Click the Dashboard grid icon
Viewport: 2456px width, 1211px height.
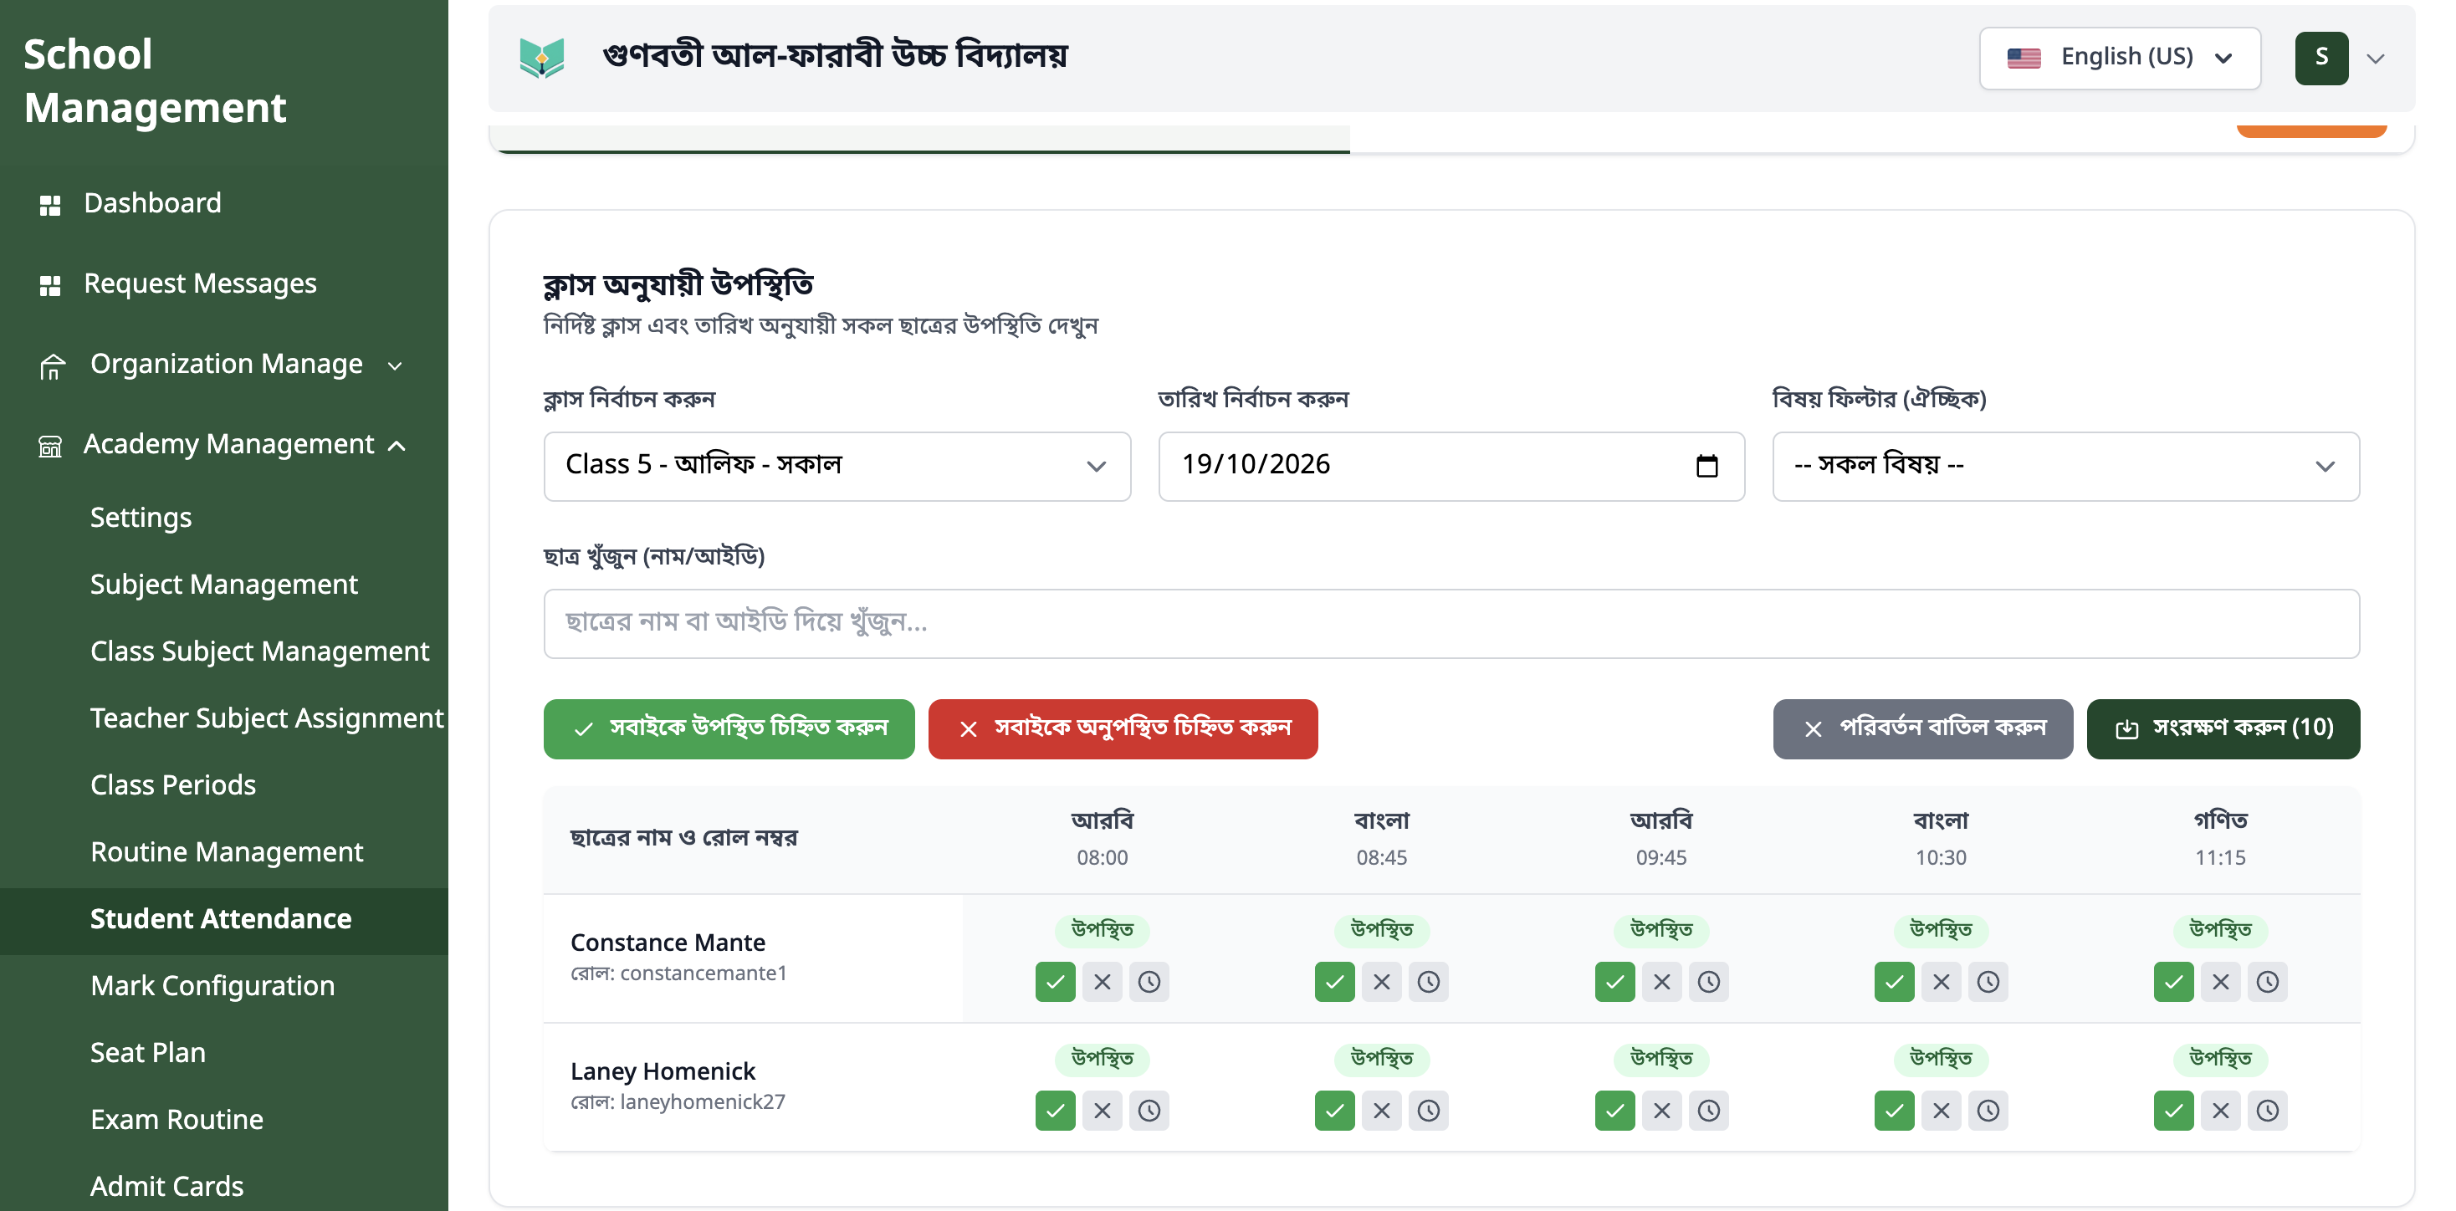click(x=50, y=204)
